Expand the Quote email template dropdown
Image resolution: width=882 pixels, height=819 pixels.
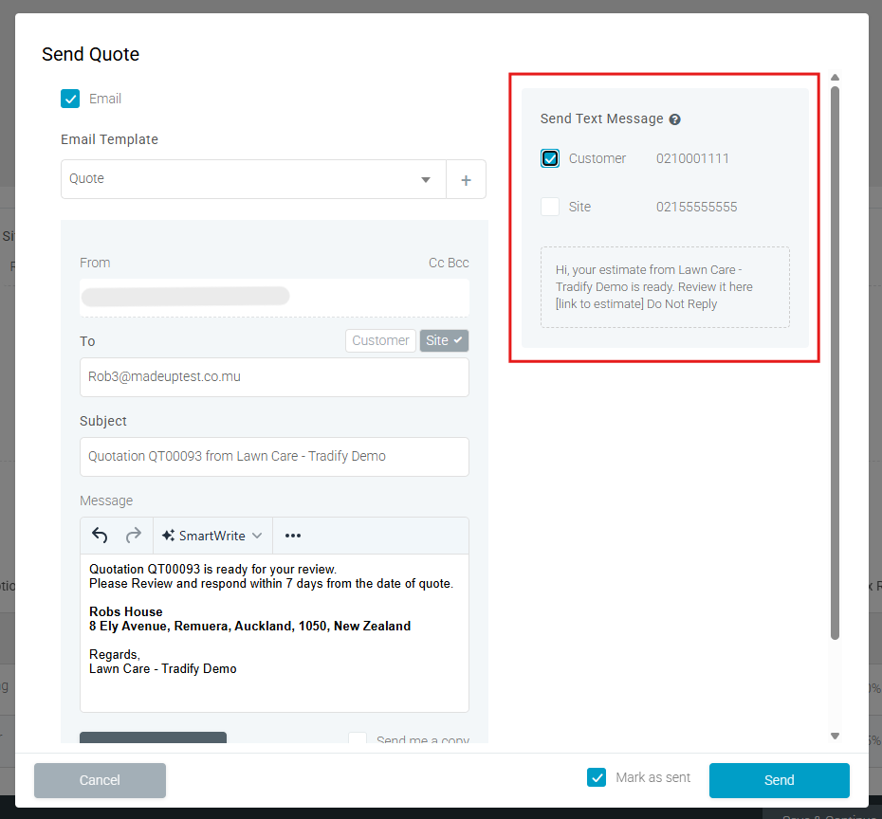[426, 179]
